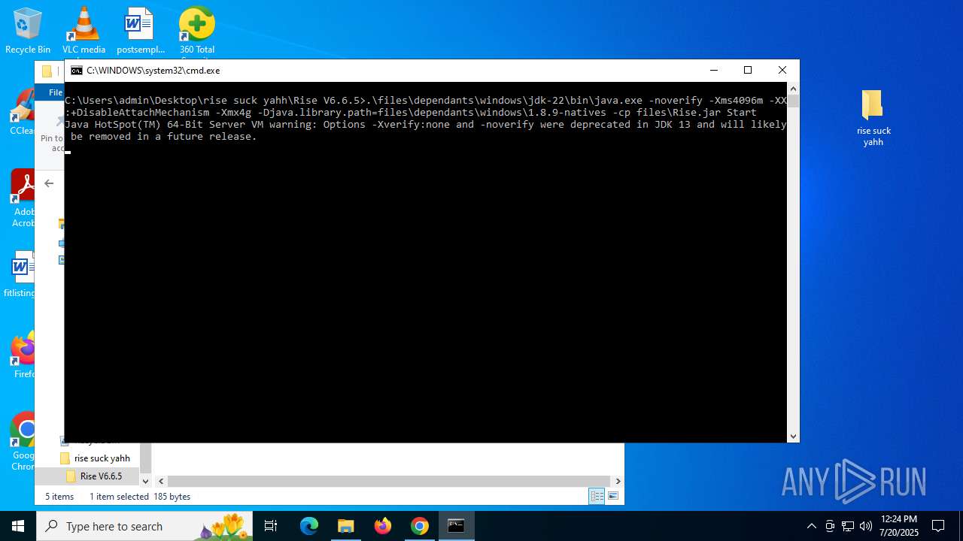Open Google Chrome desktop shortcut
The width and height of the screenshot is (963, 541).
pos(23,441)
